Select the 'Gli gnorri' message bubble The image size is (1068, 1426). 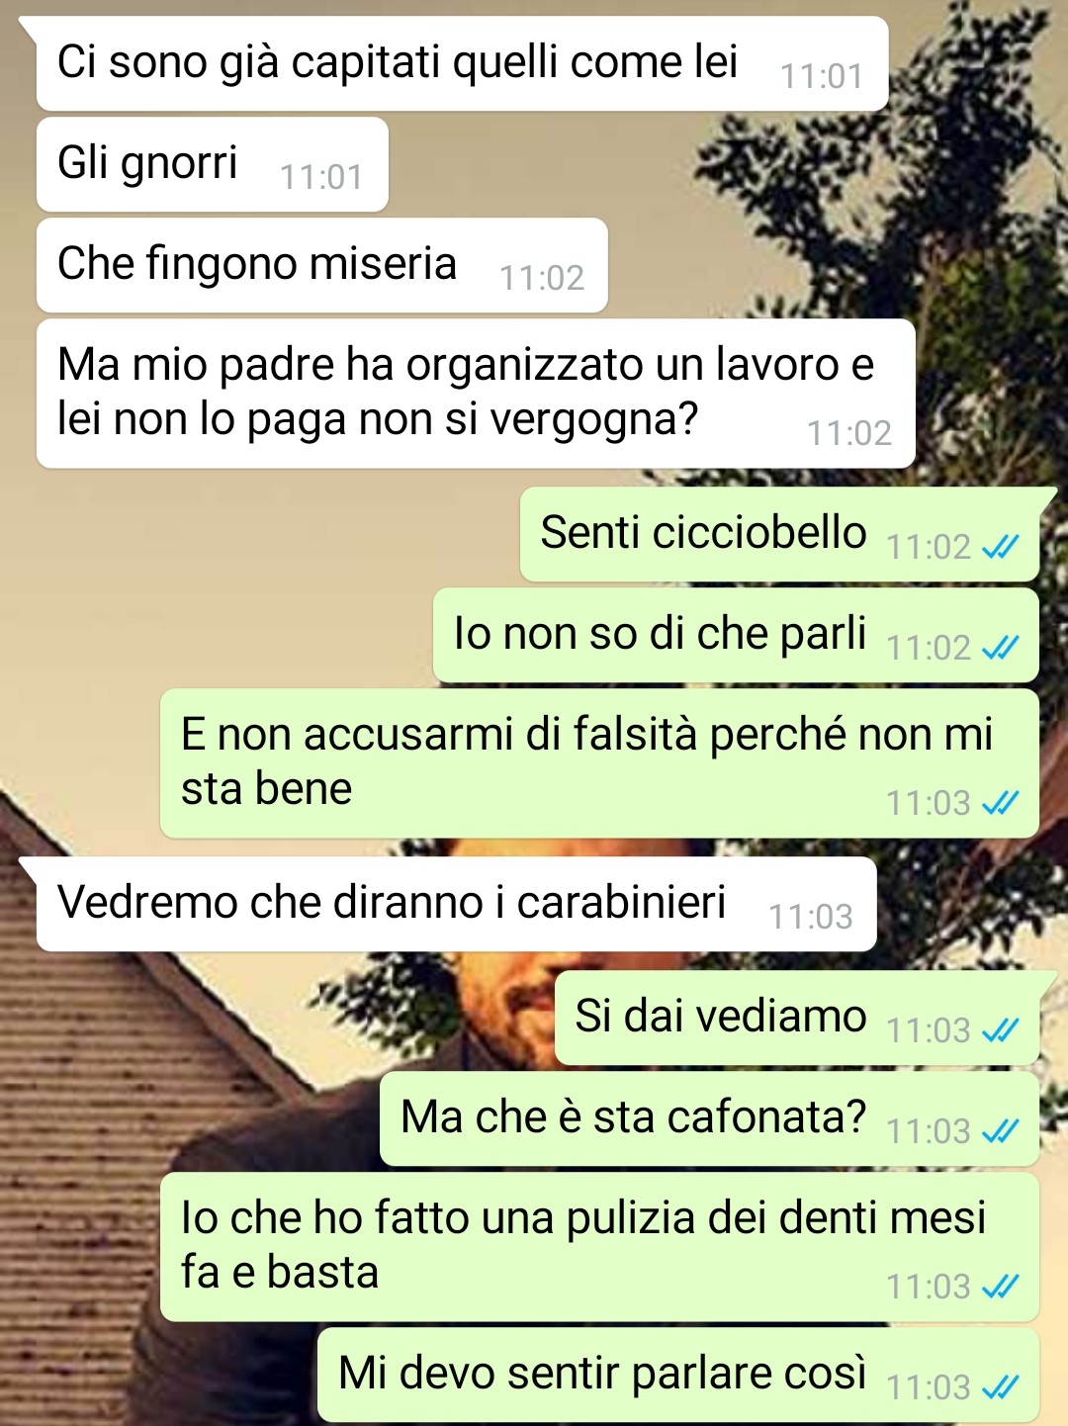pyautogui.click(x=212, y=164)
